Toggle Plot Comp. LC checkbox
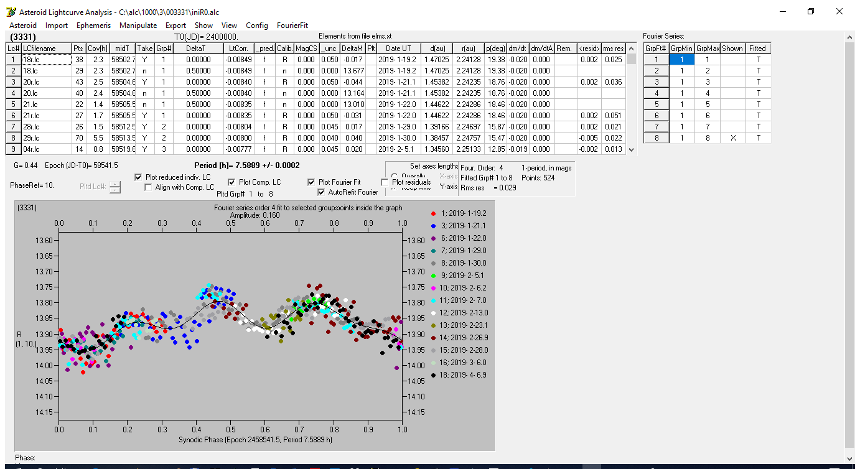Viewport: 860px width, 469px height. coord(232,182)
